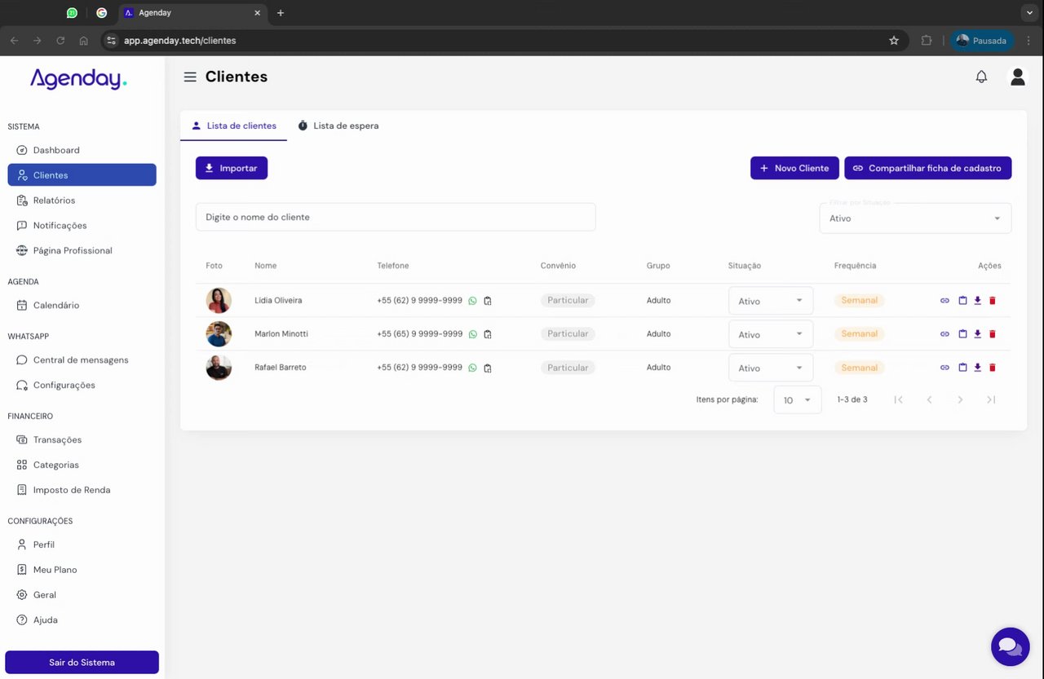This screenshot has width=1044, height=679.
Task: Open Relatórios from the sidebar
Action: 82,201
